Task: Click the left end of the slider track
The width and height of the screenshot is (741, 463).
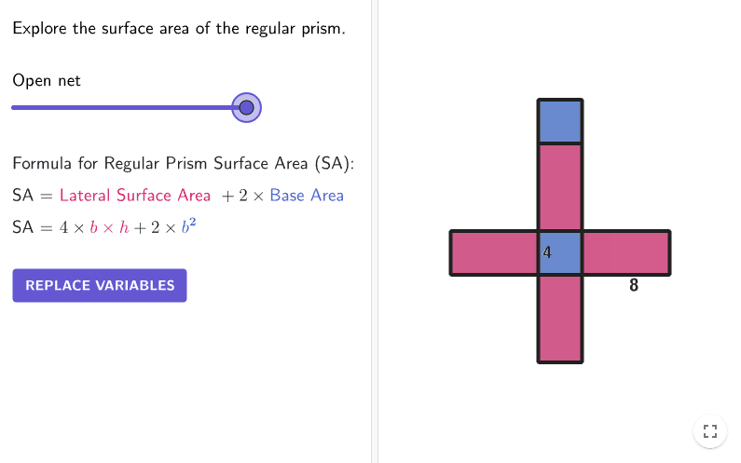Action: point(15,108)
